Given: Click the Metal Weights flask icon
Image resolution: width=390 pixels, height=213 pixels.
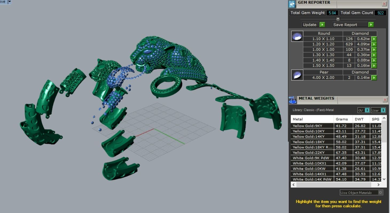Looking at the screenshot, I should click(x=293, y=100).
